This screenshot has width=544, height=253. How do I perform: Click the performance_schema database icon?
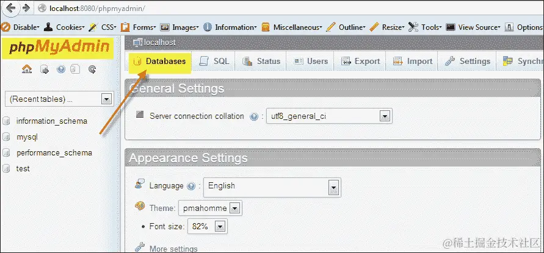pyautogui.click(x=6, y=153)
